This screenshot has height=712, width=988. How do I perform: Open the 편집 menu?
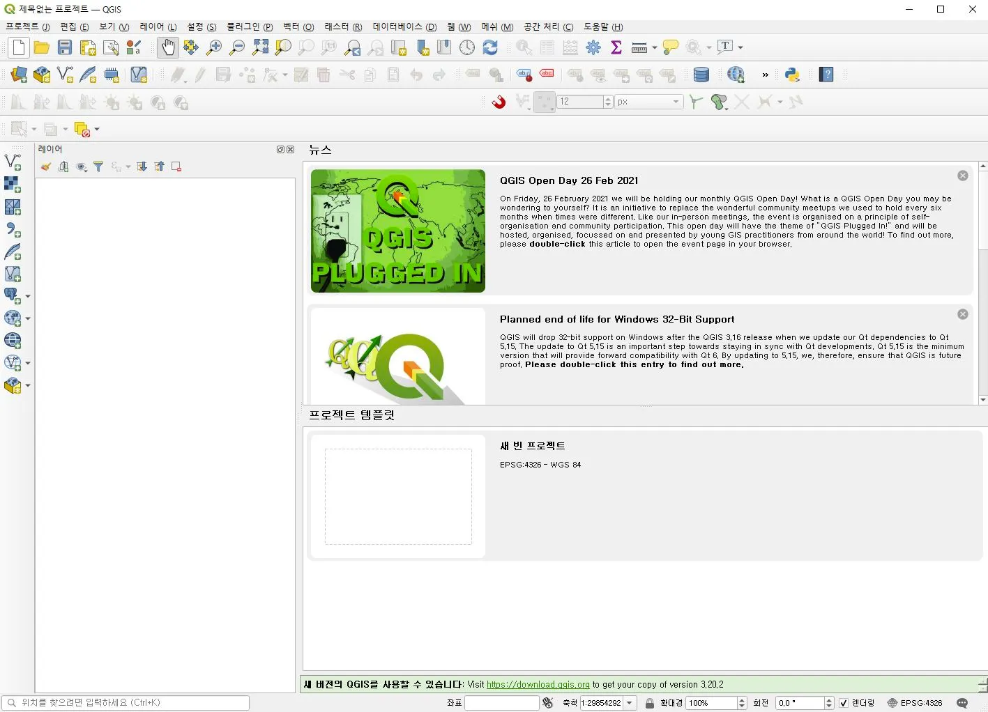coord(75,26)
